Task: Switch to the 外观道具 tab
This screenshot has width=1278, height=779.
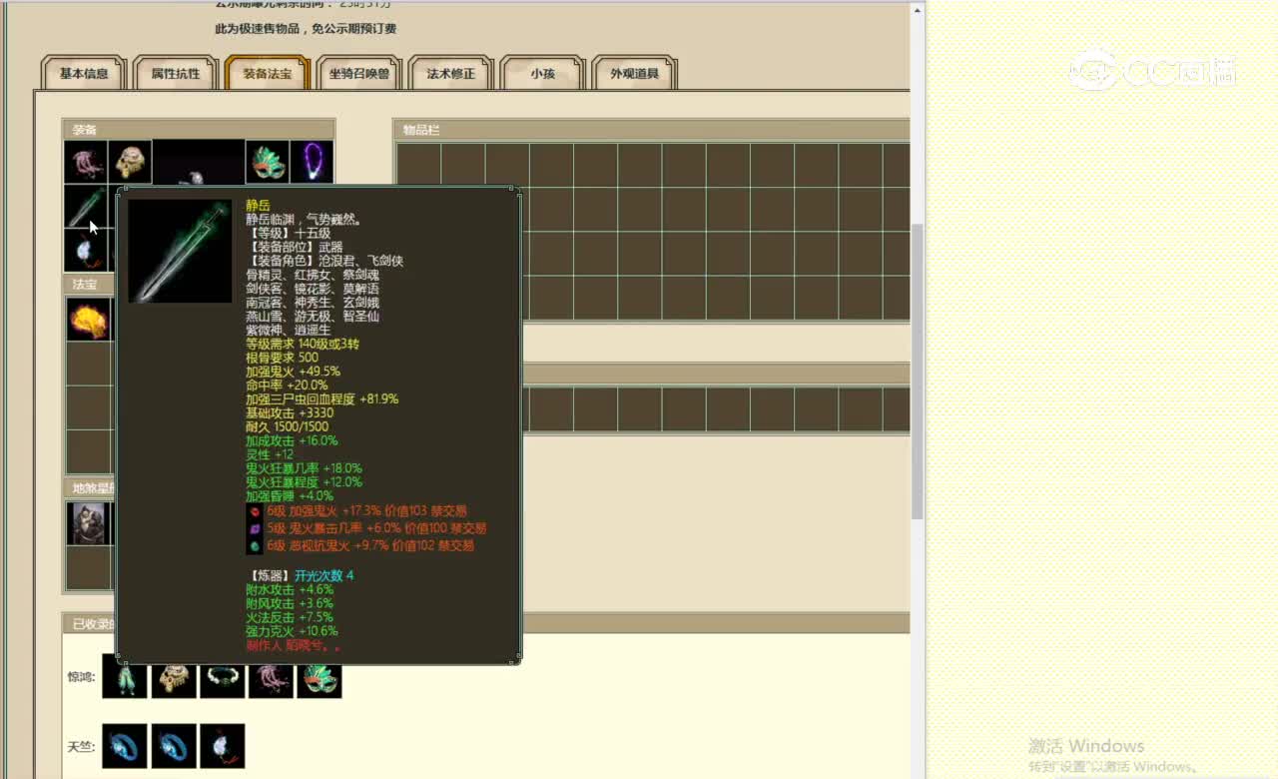Action: pos(635,73)
